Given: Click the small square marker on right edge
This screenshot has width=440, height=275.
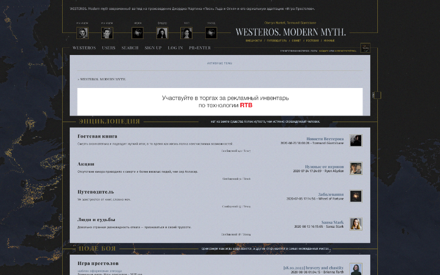Looking at the screenshot, I should tap(378, 95).
